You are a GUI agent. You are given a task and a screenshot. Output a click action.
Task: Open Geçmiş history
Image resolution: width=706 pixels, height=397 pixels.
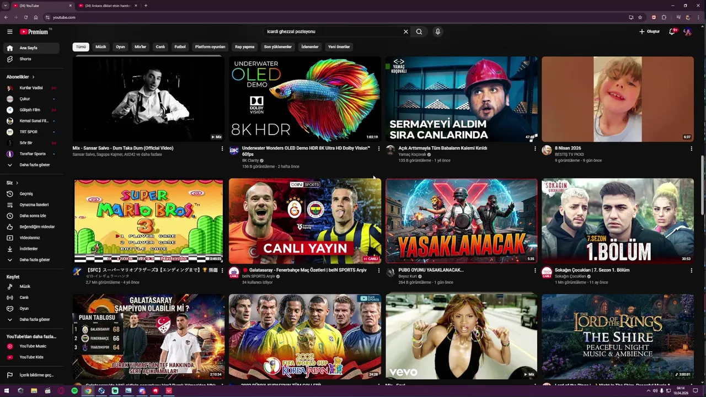[33, 194]
